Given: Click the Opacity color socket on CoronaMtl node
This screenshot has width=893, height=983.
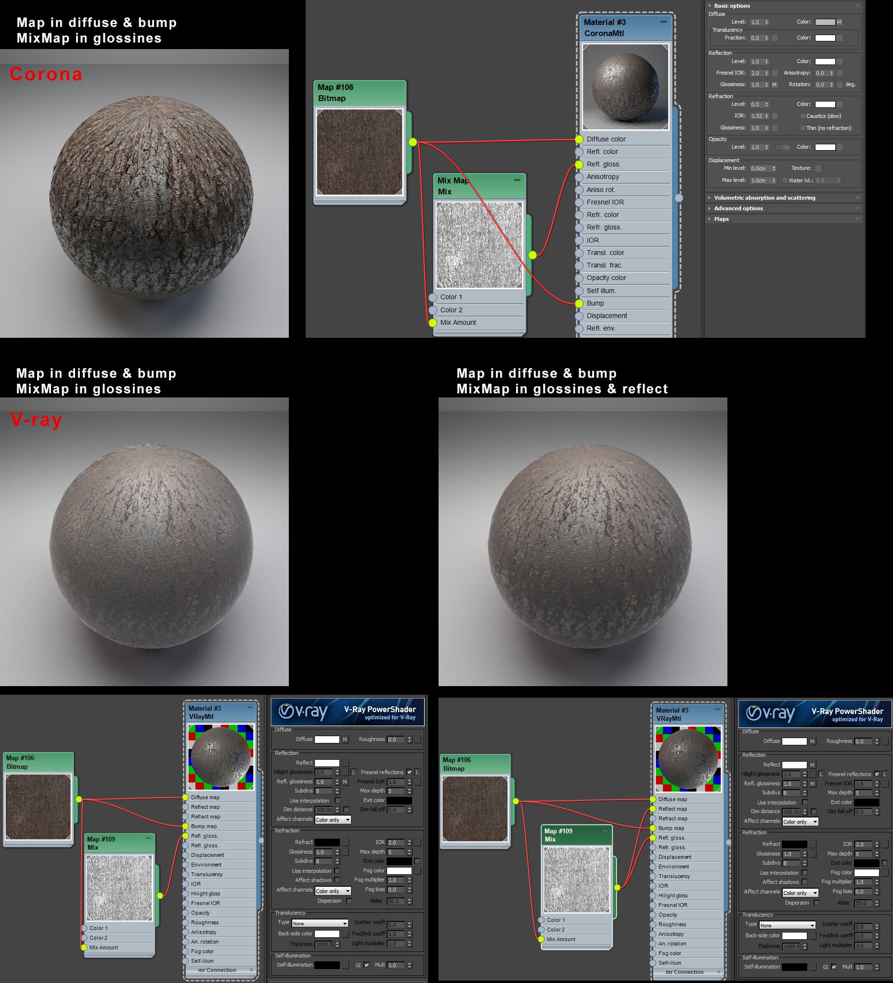Looking at the screenshot, I should coord(579,278).
